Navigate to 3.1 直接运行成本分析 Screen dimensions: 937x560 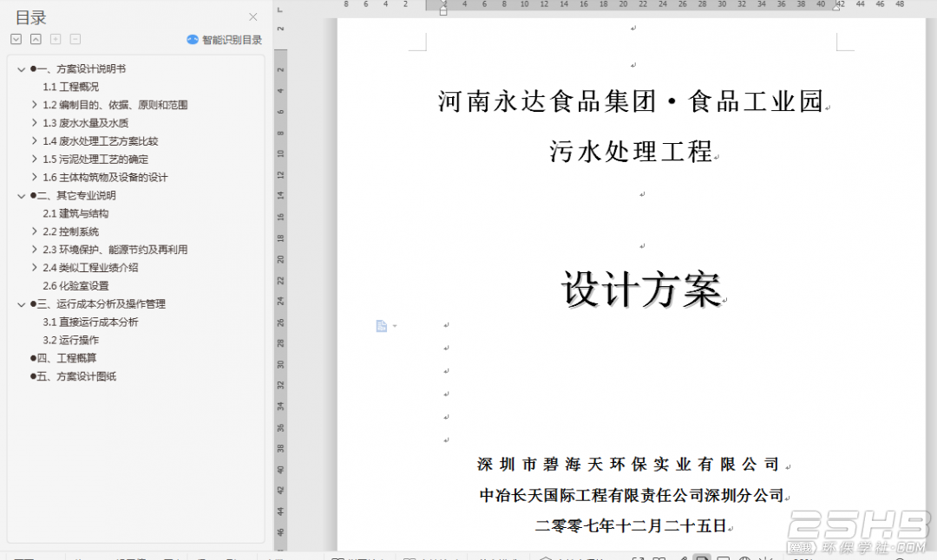pyautogui.click(x=90, y=322)
